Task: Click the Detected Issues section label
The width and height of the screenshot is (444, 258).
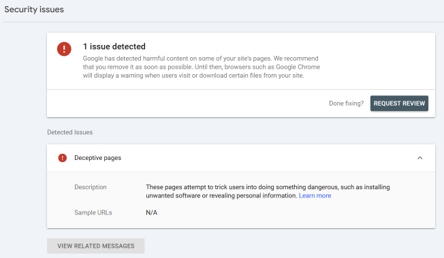Action: pos(70,132)
